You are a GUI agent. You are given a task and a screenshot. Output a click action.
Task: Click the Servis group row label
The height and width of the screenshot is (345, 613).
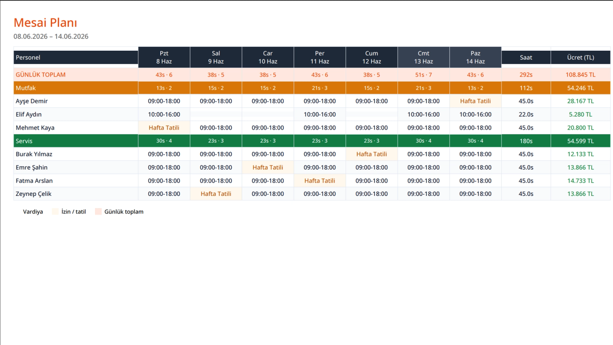tap(24, 141)
